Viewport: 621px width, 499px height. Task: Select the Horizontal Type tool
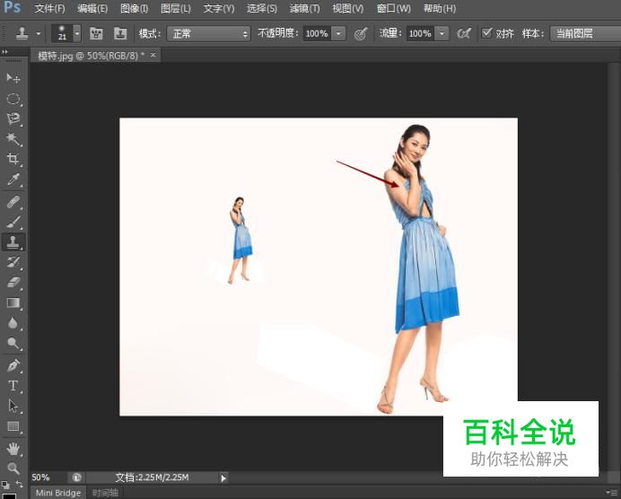tap(13, 386)
